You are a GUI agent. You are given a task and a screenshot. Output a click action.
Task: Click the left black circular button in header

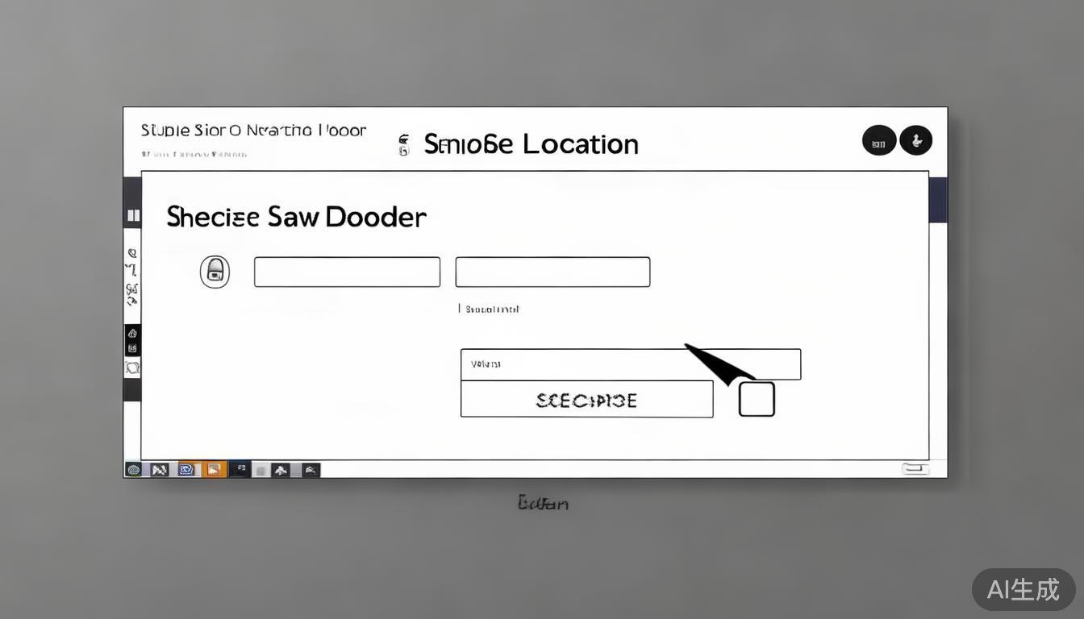tap(878, 141)
